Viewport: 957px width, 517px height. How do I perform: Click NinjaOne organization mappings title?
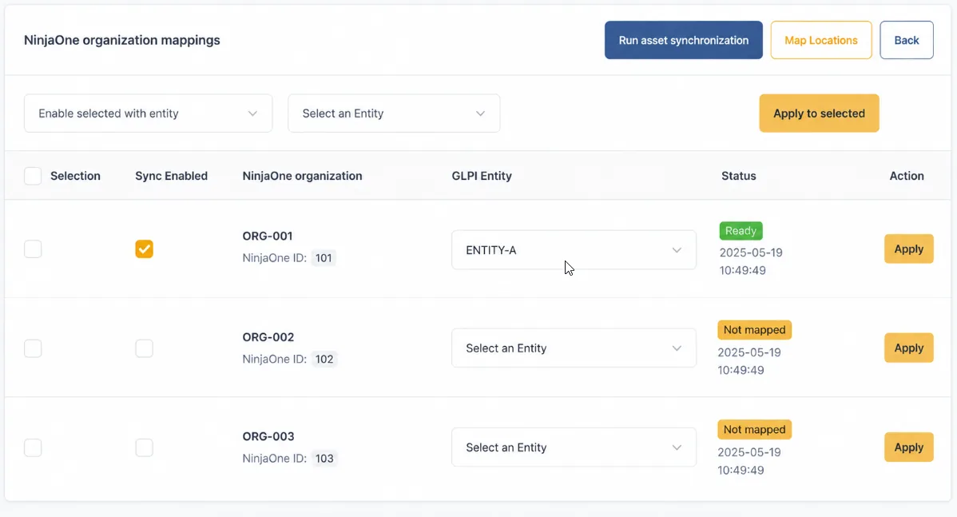122,40
